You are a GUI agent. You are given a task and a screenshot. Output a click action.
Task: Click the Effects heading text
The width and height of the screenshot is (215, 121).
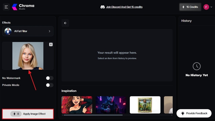click(6, 23)
